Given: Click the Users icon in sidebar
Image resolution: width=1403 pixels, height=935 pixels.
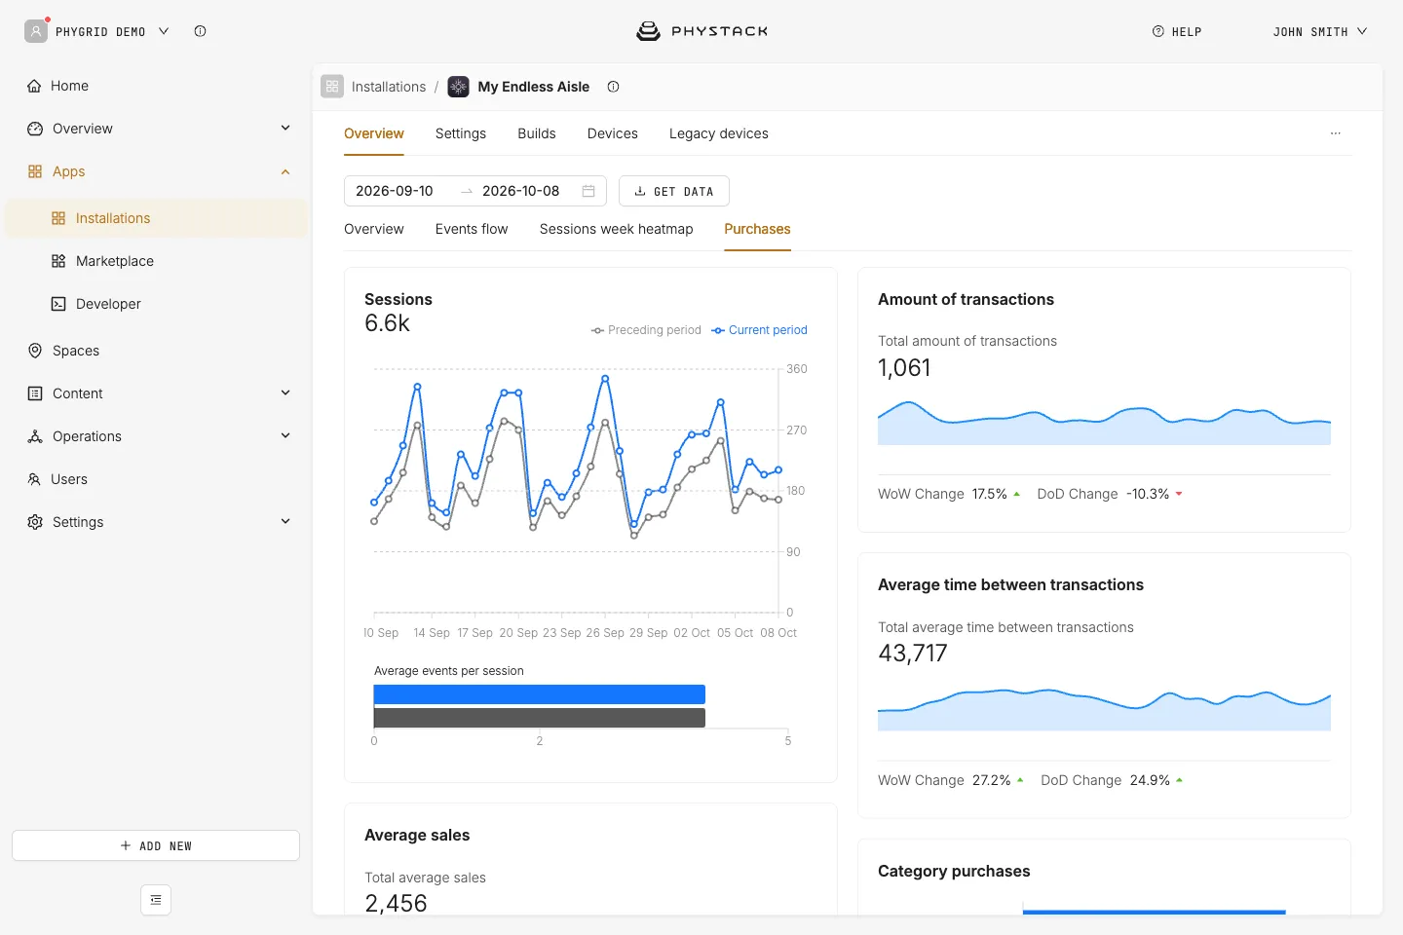Looking at the screenshot, I should pyautogui.click(x=34, y=479).
